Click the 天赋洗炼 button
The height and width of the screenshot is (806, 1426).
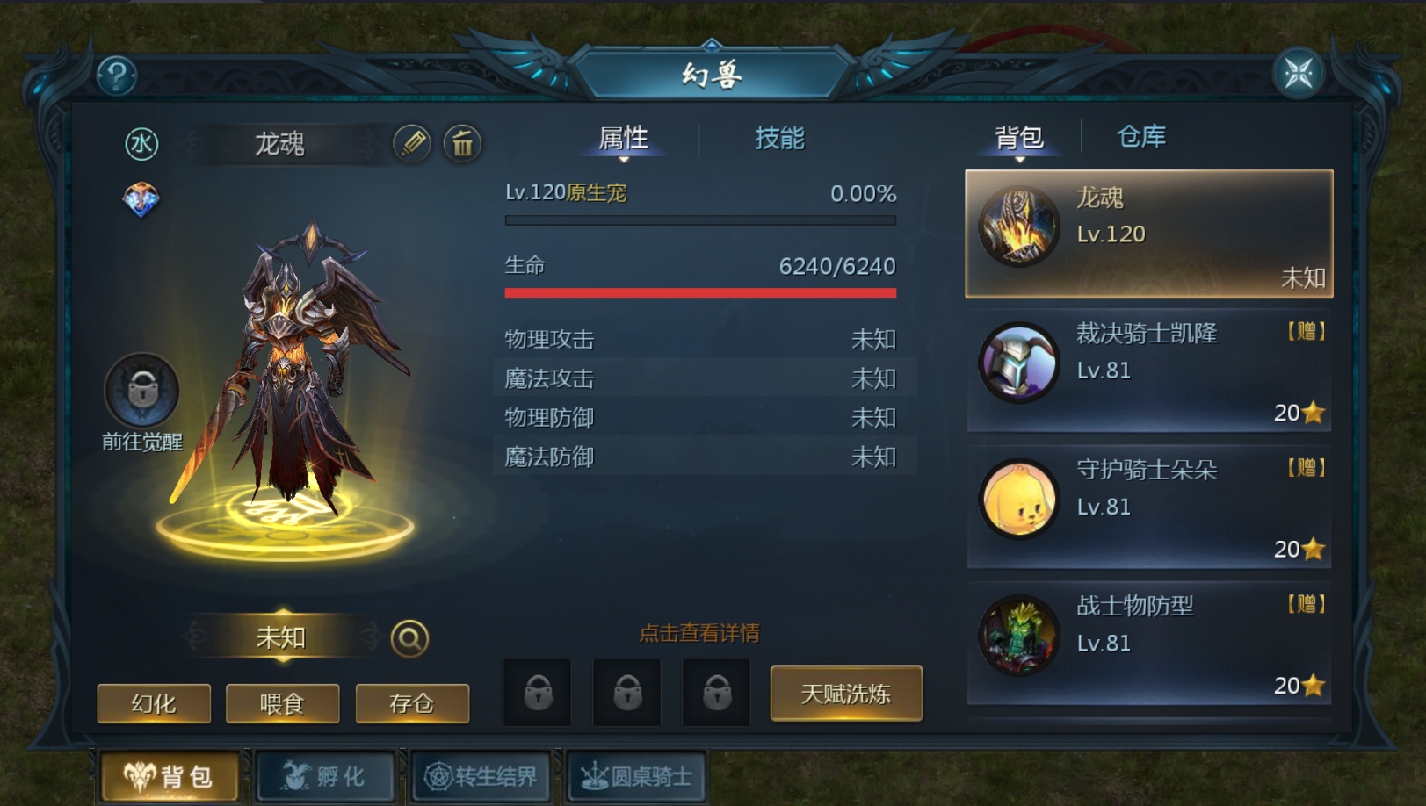tap(846, 694)
